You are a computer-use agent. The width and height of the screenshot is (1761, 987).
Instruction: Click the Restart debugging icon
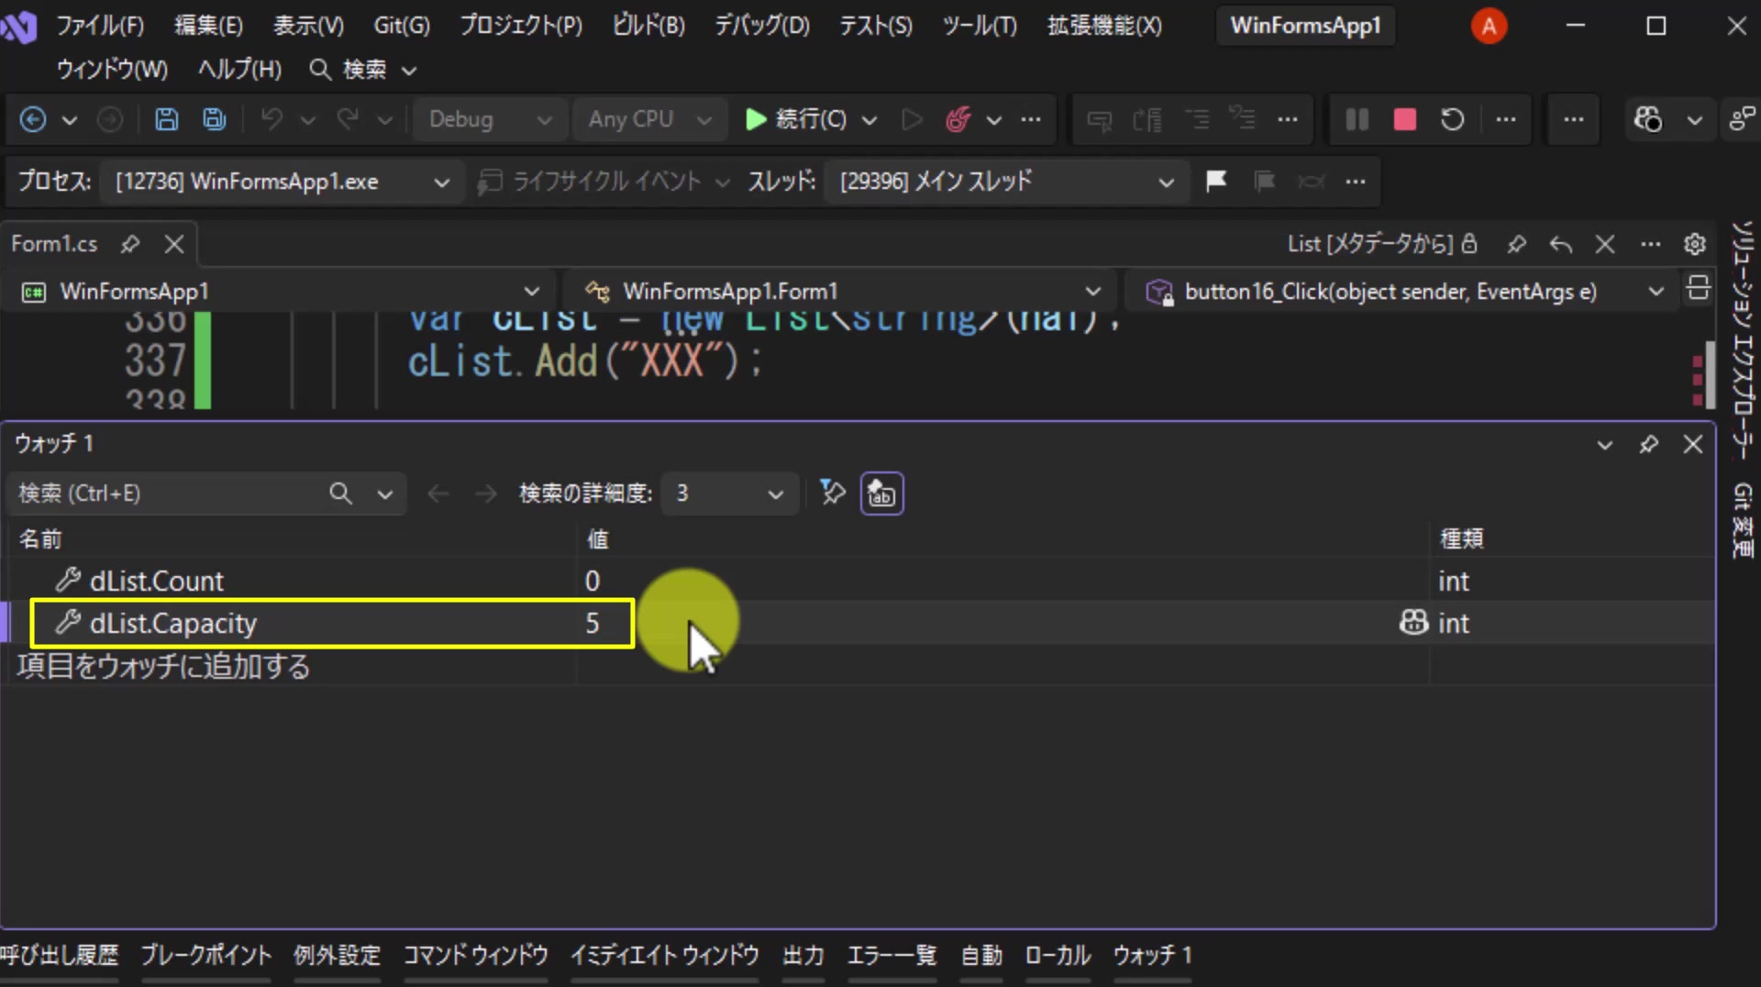1452,119
